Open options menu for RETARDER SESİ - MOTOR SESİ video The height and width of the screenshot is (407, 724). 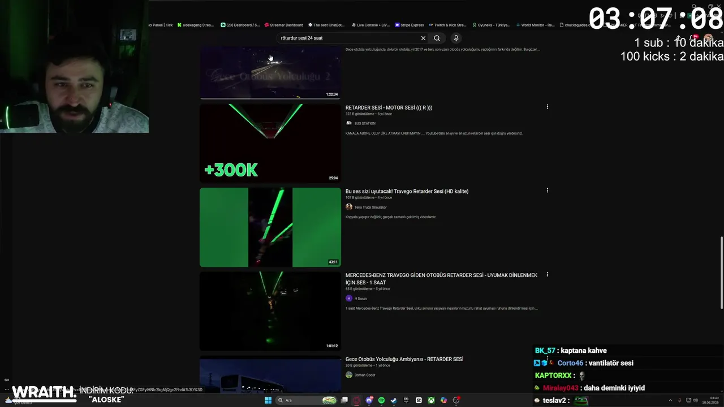tap(547, 107)
